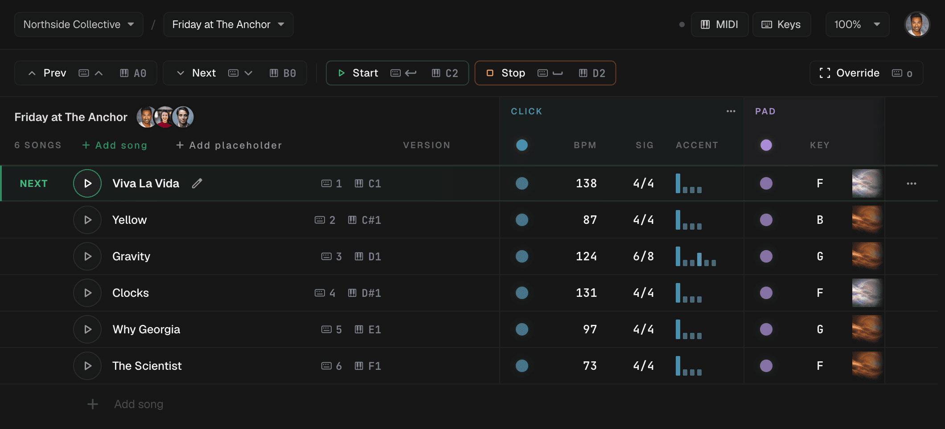
Task: Go to Prev song
Action: pyautogui.click(x=86, y=73)
